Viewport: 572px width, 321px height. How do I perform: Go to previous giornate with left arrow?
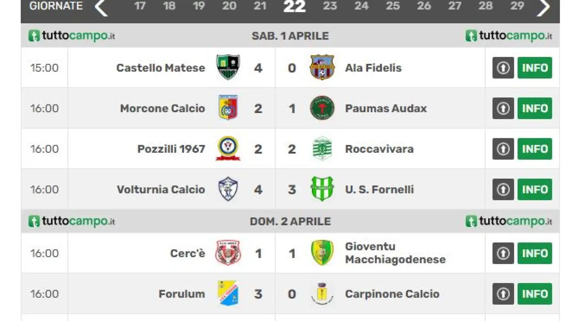pyautogui.click(x=101, y=8)
